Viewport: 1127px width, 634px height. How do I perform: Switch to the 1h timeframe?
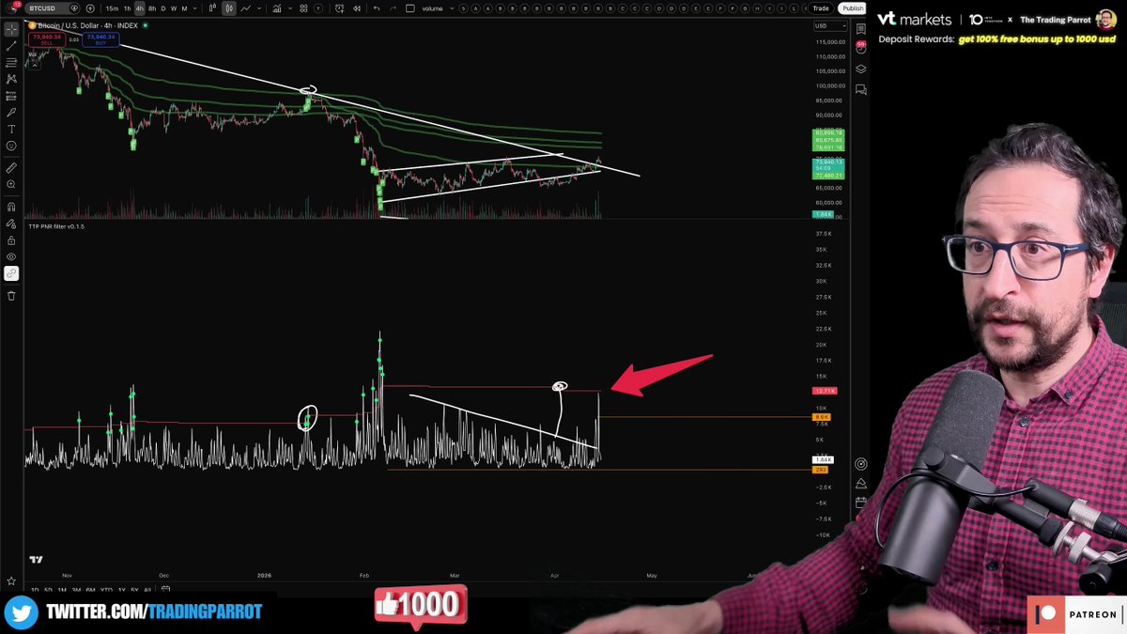pos(127,8)
